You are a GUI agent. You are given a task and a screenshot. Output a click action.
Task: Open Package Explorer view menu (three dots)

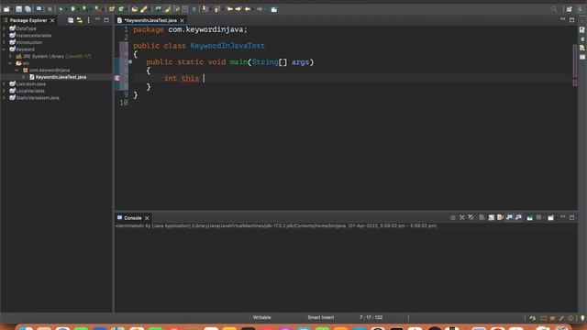click(x=88, y=20)
